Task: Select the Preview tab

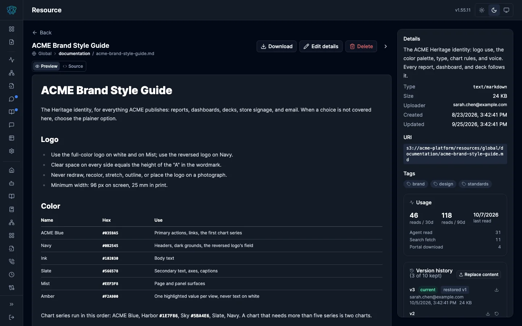Action: [46, 66]
